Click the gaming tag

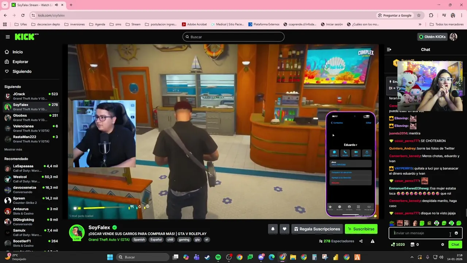click(x=184, y=240)
